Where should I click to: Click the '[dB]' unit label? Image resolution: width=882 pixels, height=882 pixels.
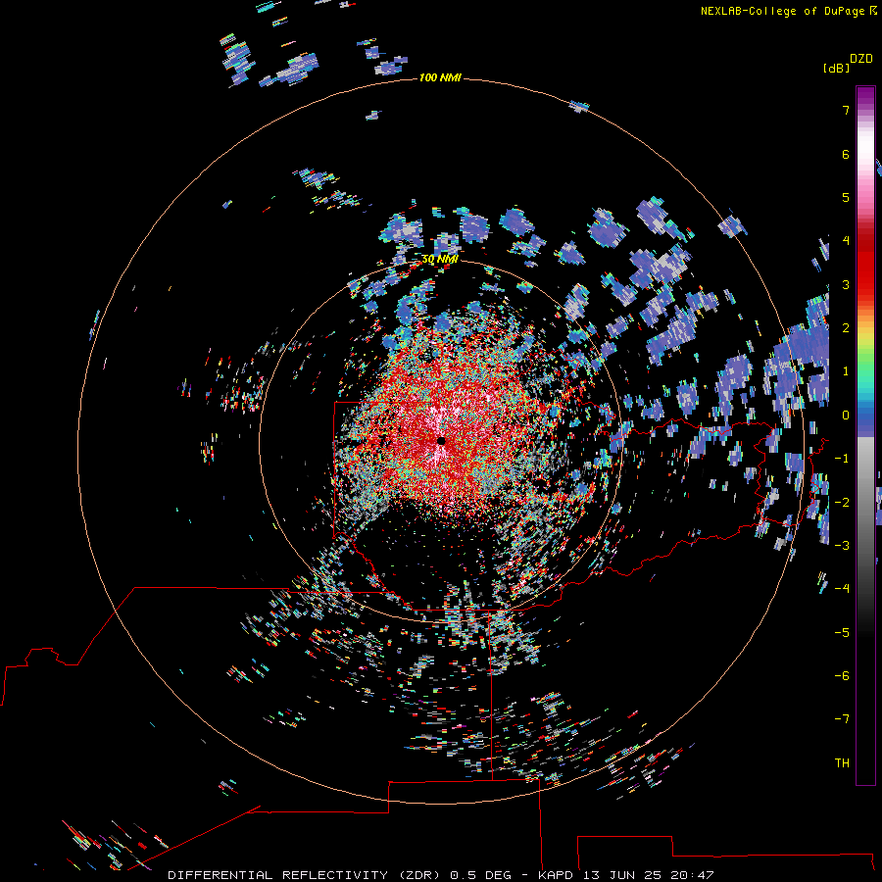click(x=836, y=68)
